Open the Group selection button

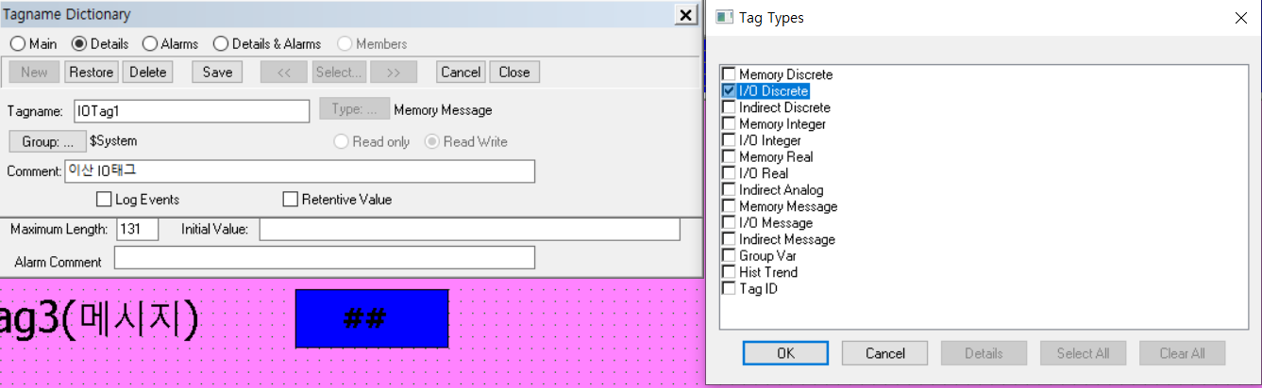tap(47, 141)
